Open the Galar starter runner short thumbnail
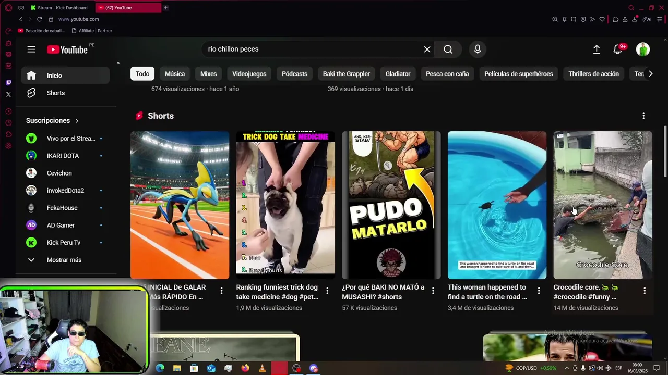 tap(180, 205)
